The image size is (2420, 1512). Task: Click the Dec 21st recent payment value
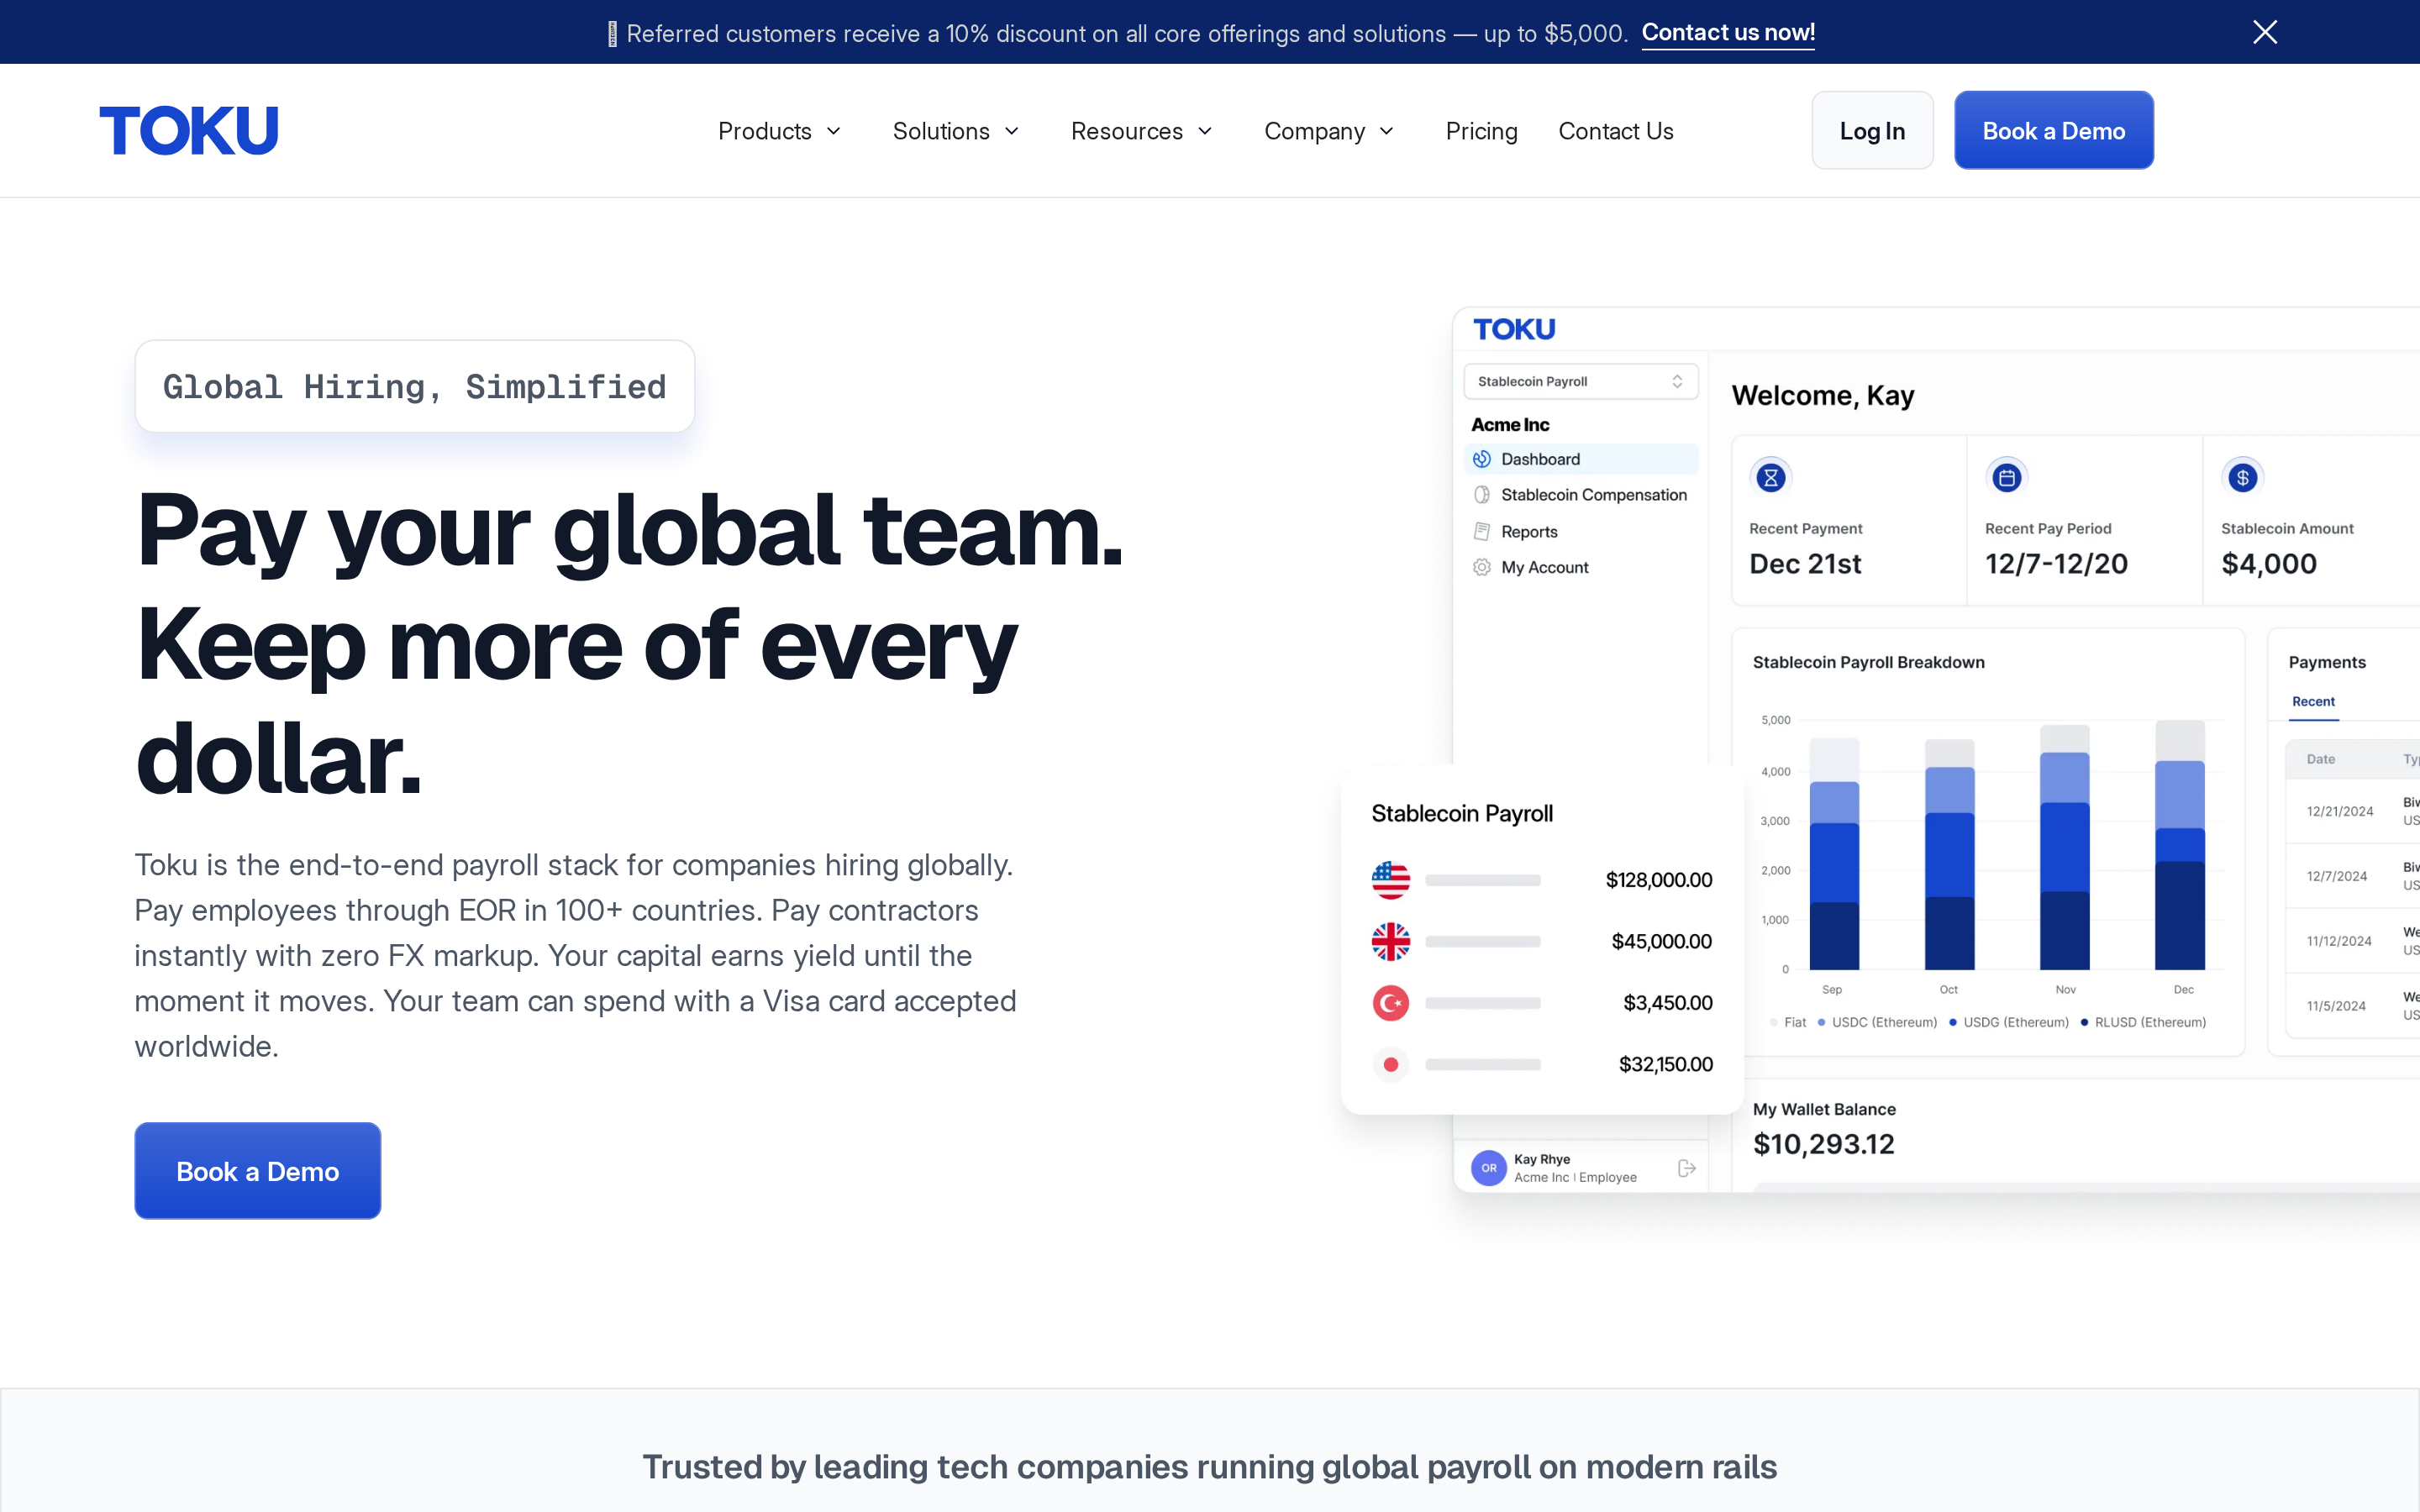[x=1805, y=564]
